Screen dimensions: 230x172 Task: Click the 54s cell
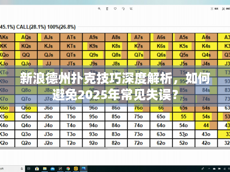(x=206, y=116)
